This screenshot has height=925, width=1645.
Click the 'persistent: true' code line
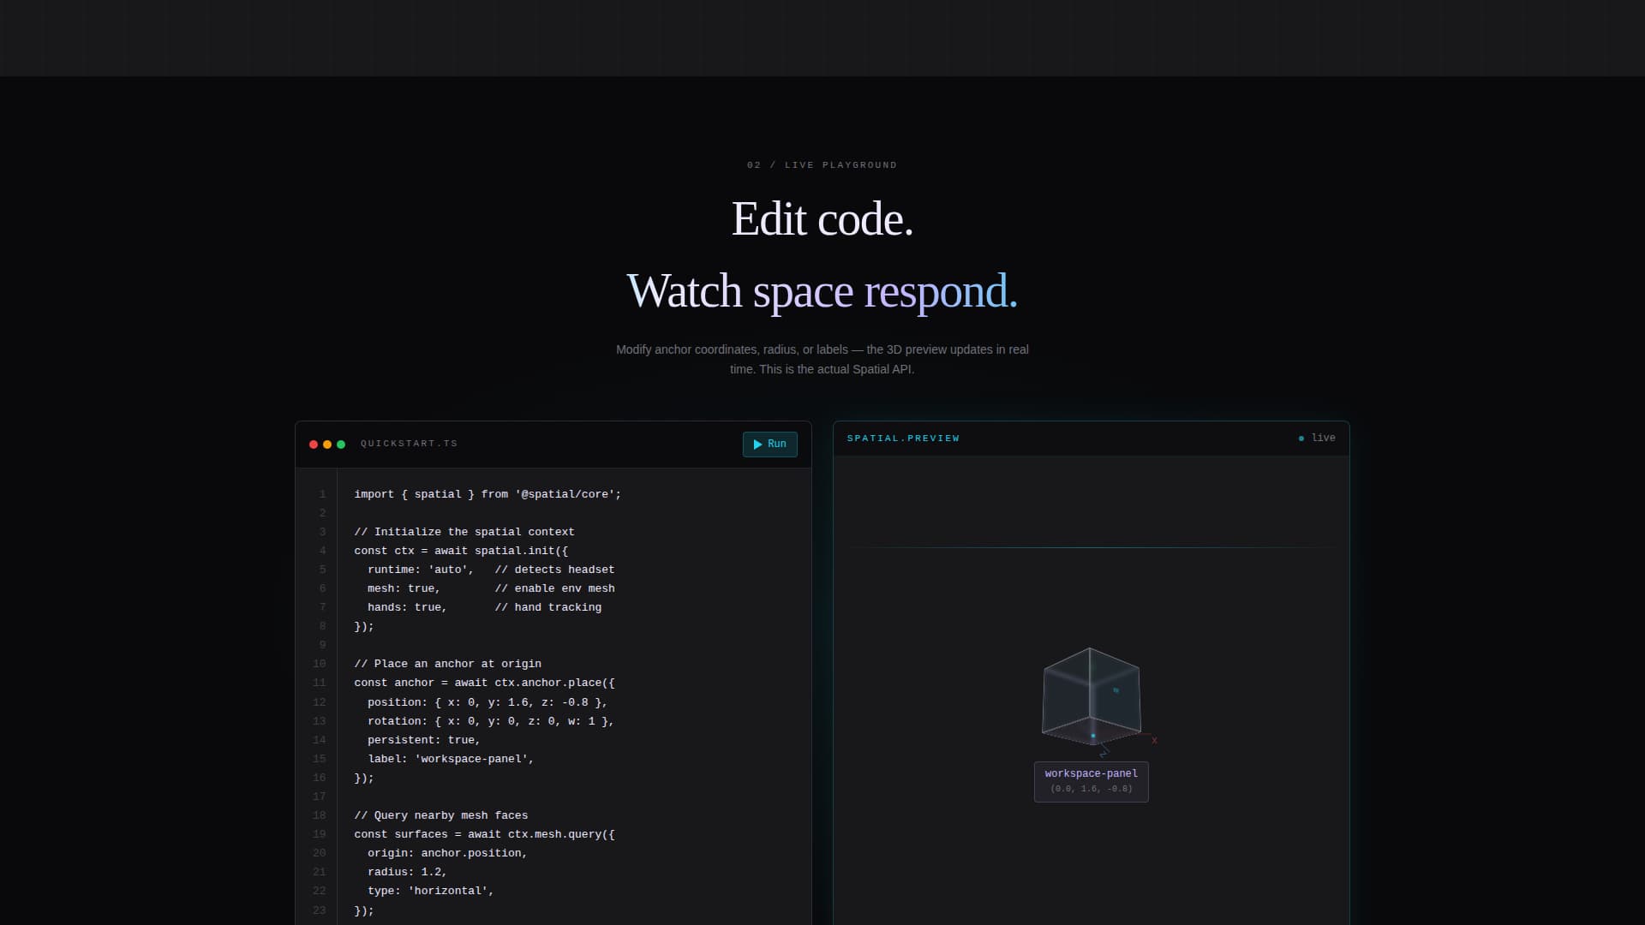point(424,740)
